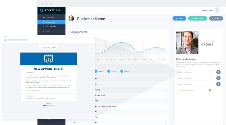Click the blue count badge next to Notes
Image resolution: width=226 pixels, height=125 pixels.
96,71
